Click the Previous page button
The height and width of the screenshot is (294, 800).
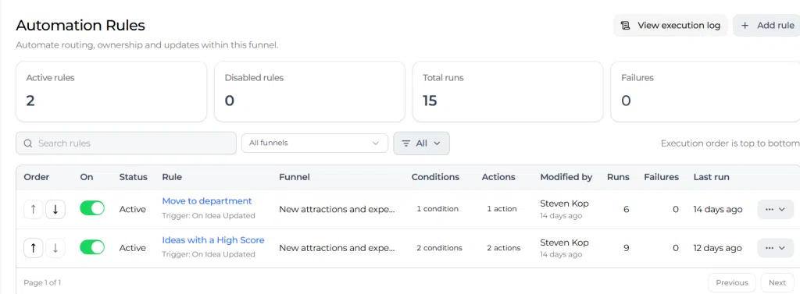tap(731, 283)
